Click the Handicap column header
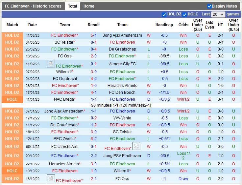Screen dimensions: 242x185 (x=164, y=25)
